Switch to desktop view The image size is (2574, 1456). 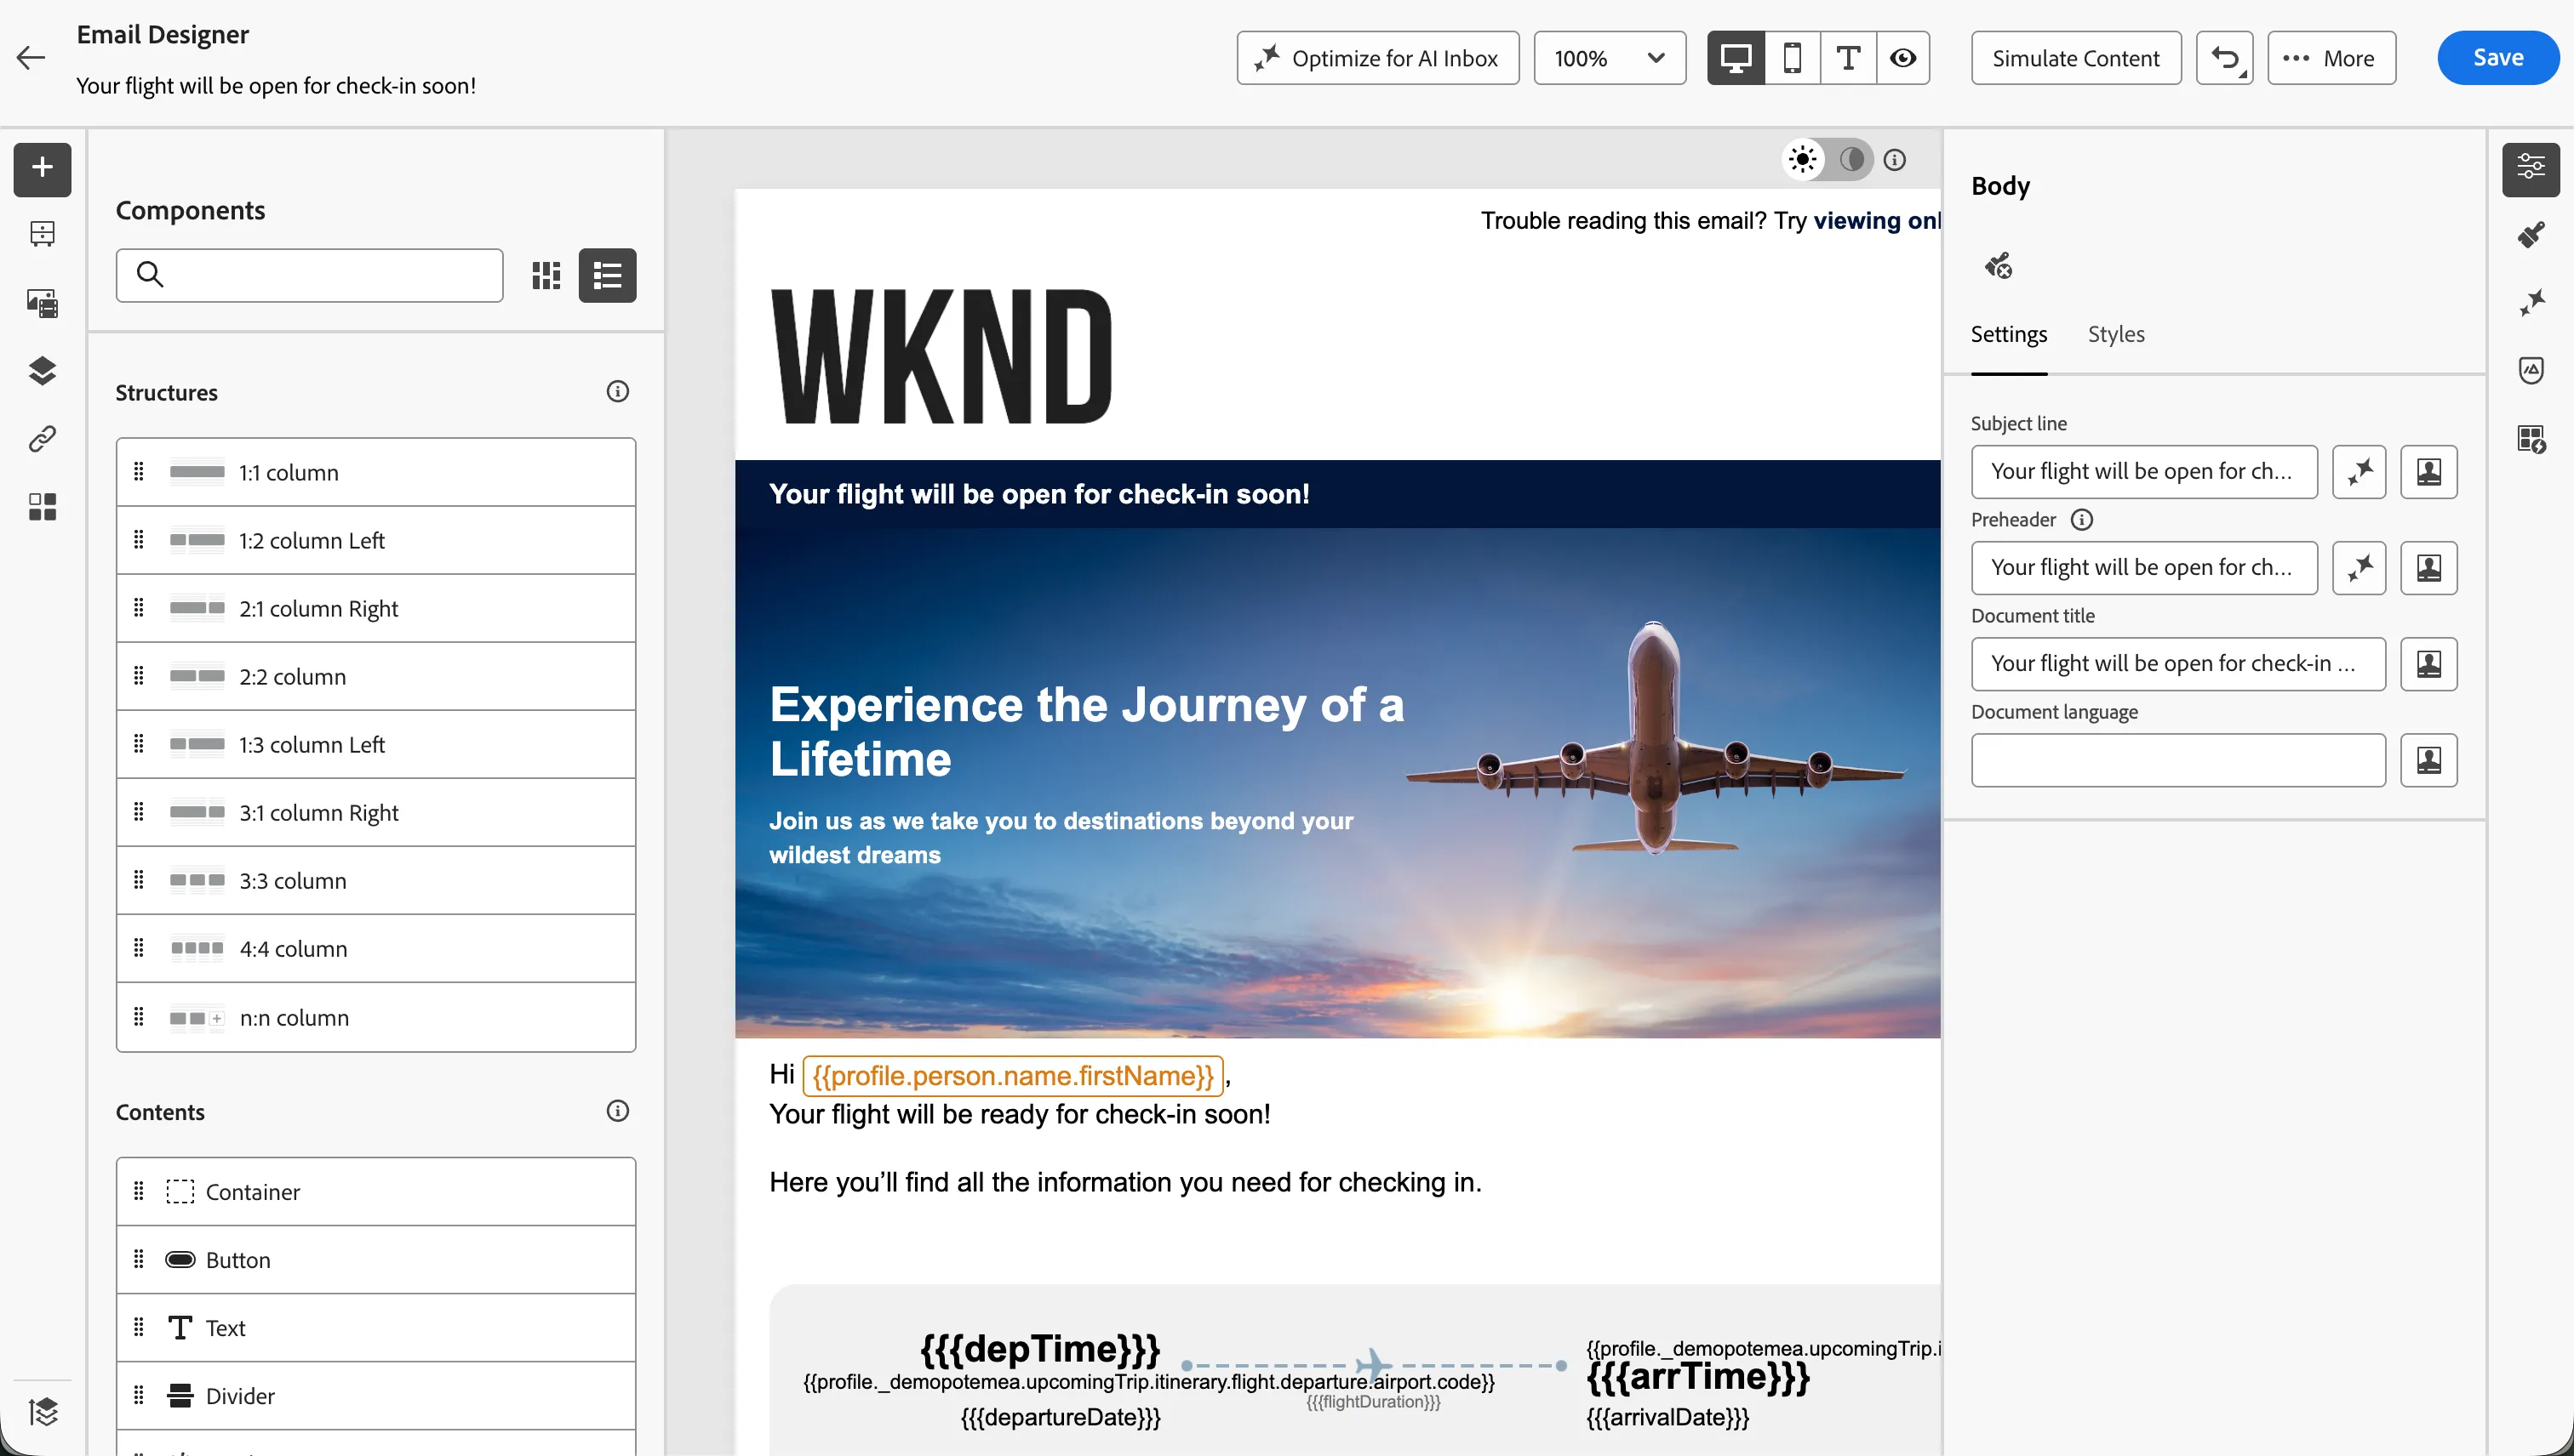(x=1736, y=58)
